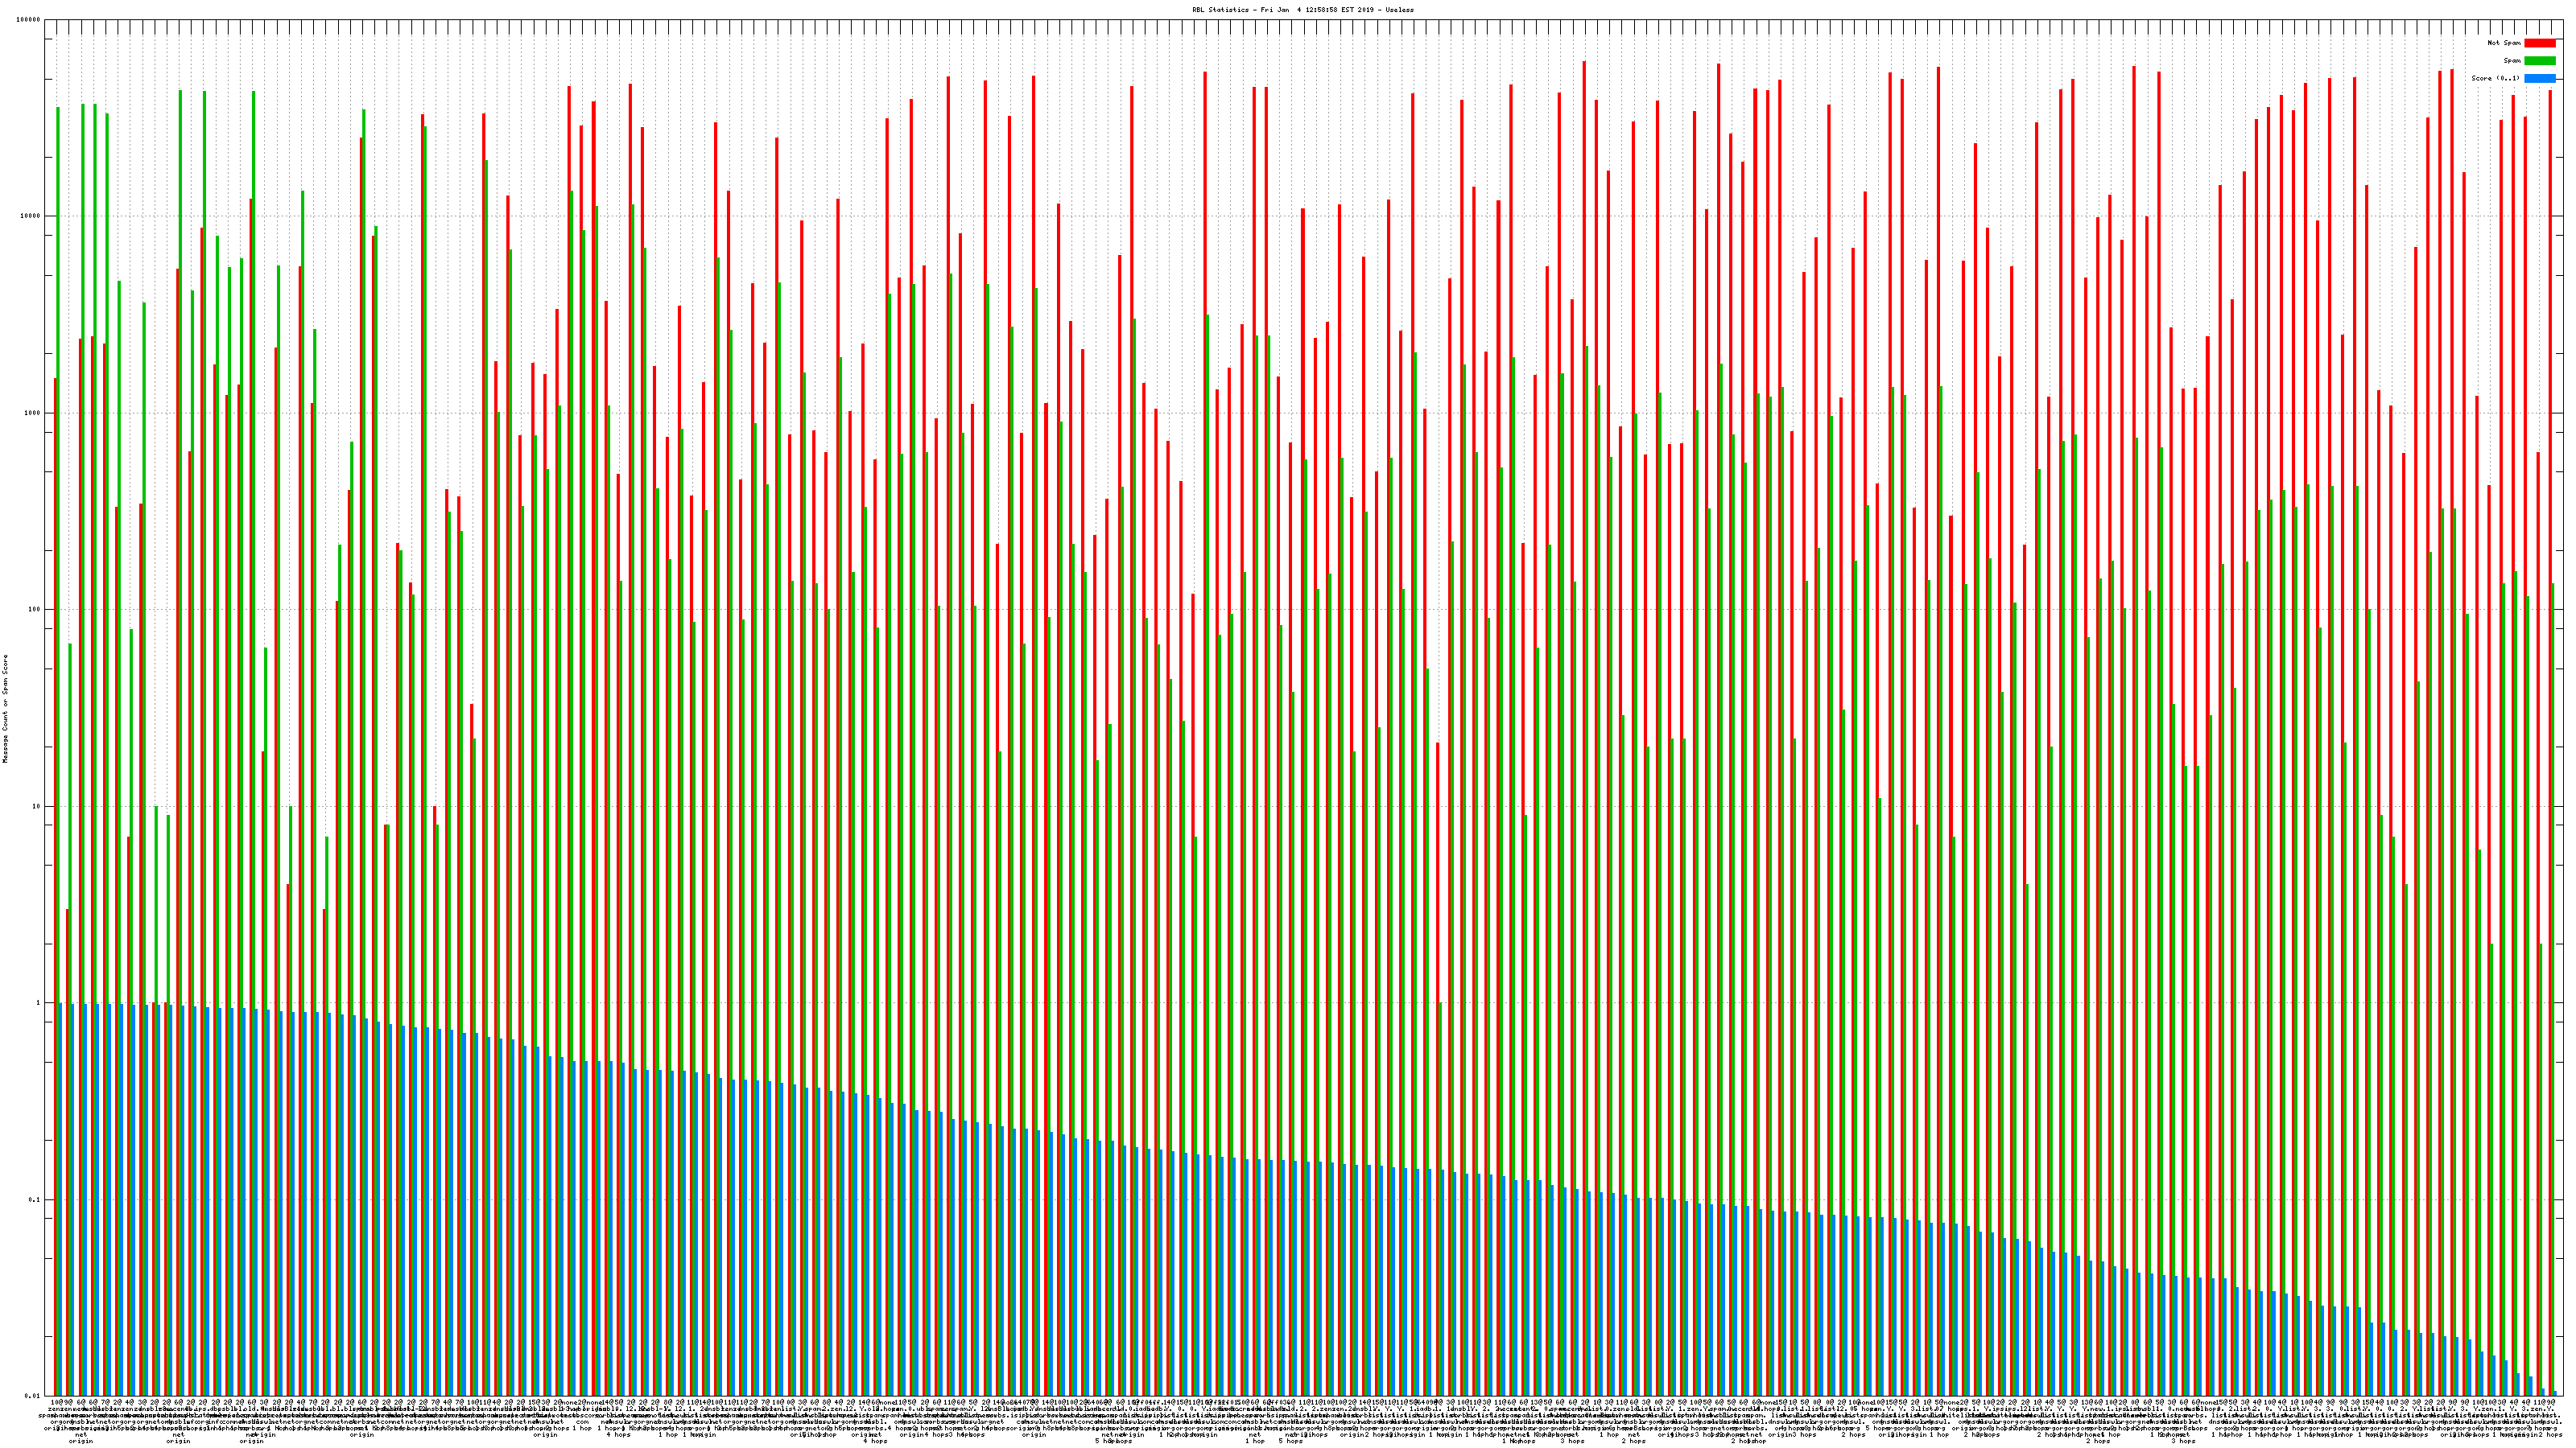Select the 'Spam' legend label text

click(2512, 61)
